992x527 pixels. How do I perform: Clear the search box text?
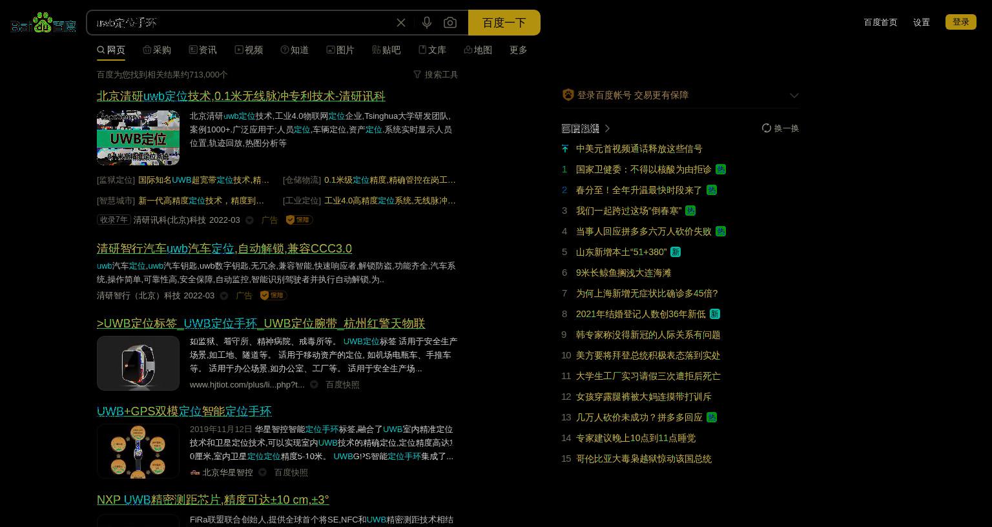[x=401, y=23]
